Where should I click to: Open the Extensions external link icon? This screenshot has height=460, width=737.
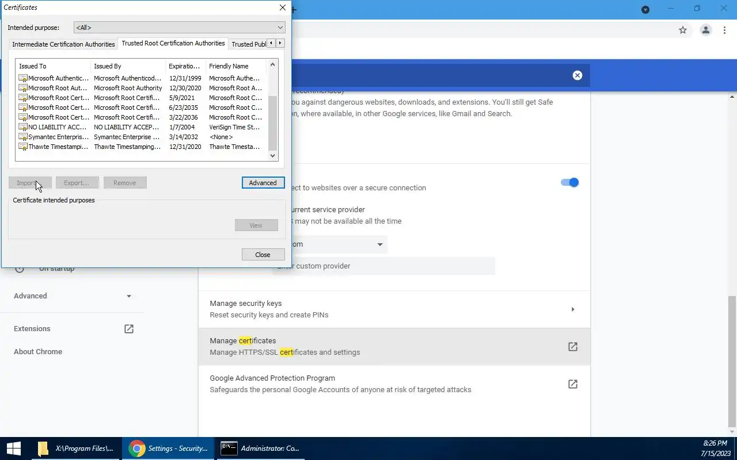[129, 329]
